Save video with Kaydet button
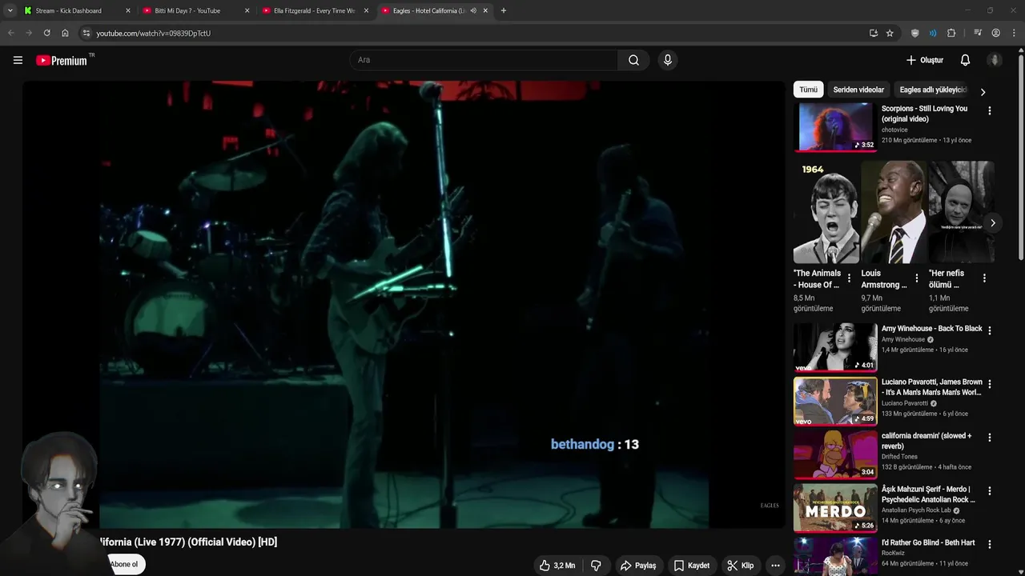The image size is (1025, 576). (692, 565)
